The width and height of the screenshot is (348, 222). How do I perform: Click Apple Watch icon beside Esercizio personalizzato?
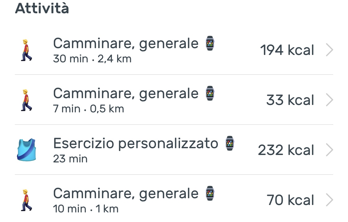coord(229,143)
